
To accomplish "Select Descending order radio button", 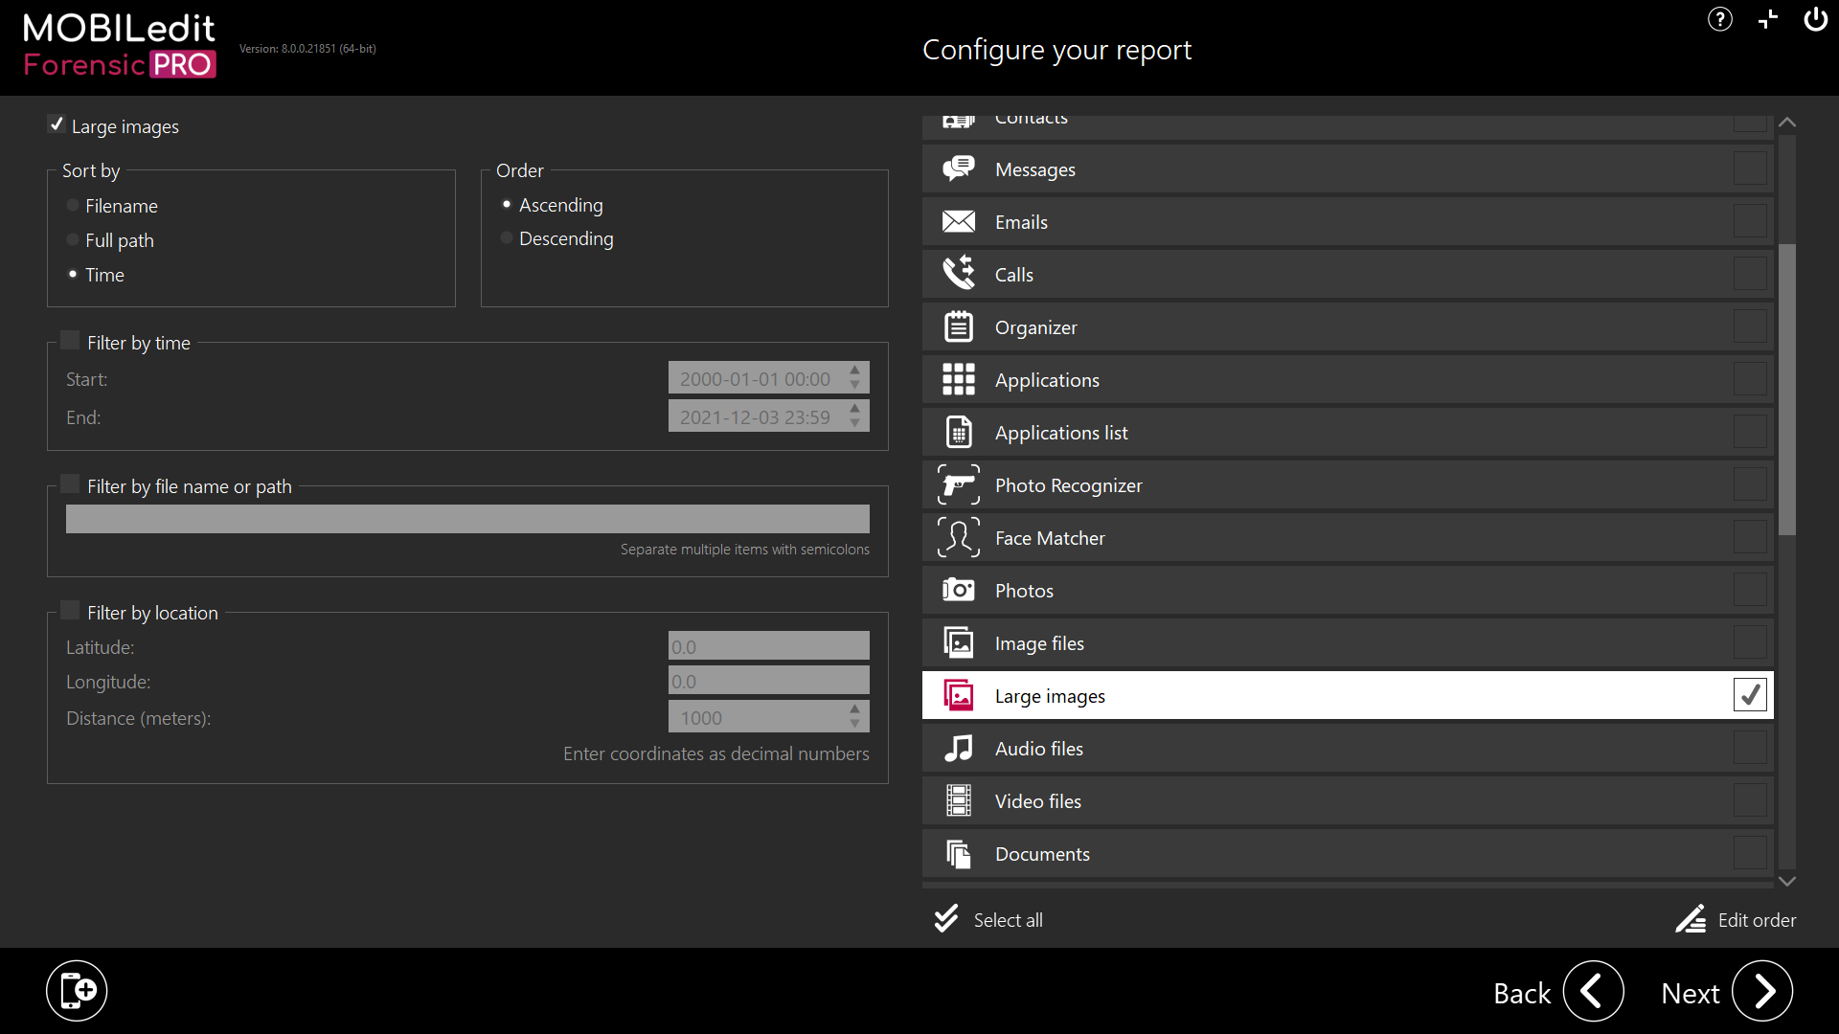I will tap(507, 238).
